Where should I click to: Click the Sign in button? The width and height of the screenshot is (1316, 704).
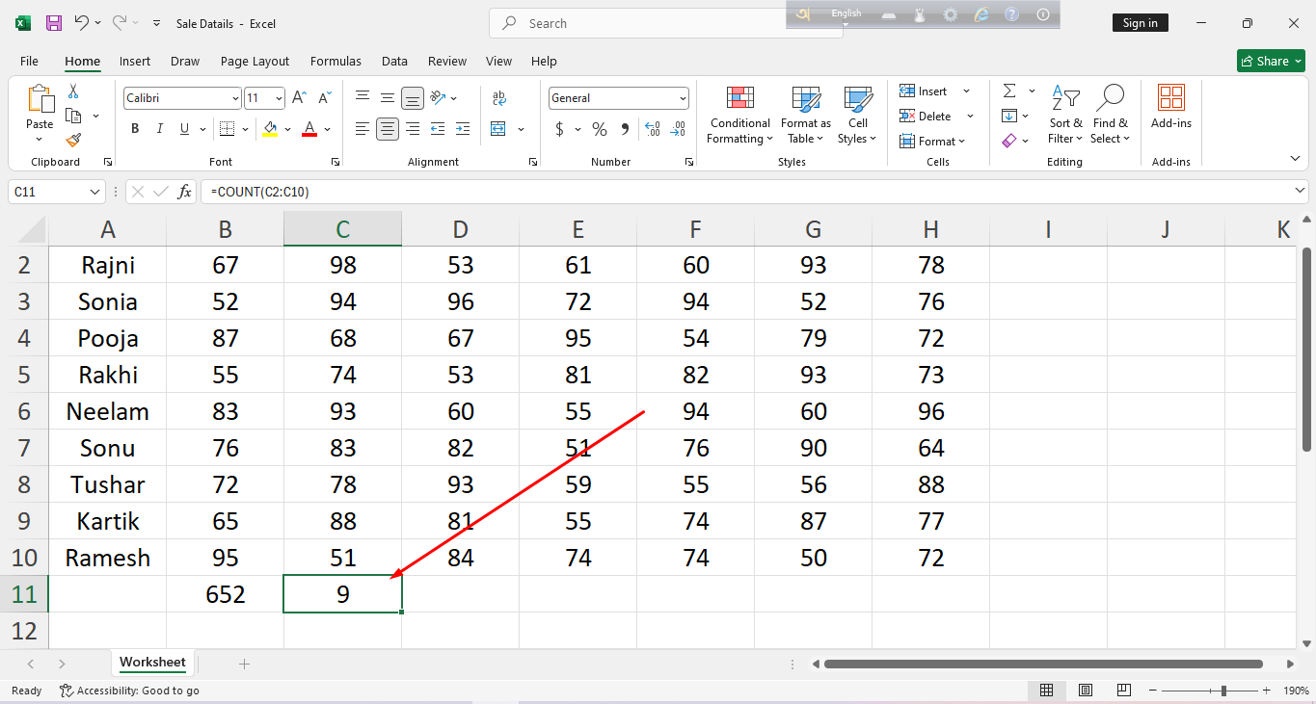point(1140,23)
